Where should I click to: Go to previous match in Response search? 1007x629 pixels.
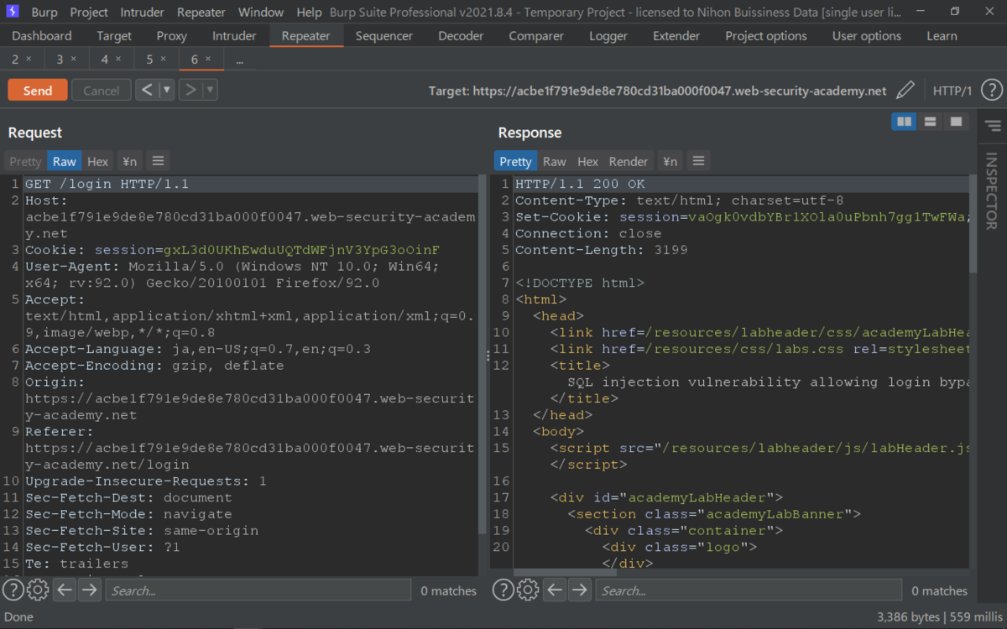[555, 590]
